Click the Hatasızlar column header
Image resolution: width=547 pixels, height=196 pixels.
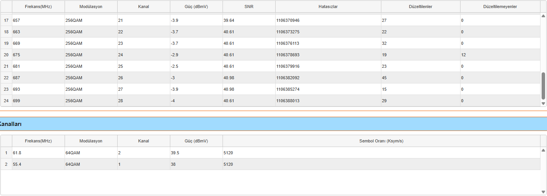328,7
